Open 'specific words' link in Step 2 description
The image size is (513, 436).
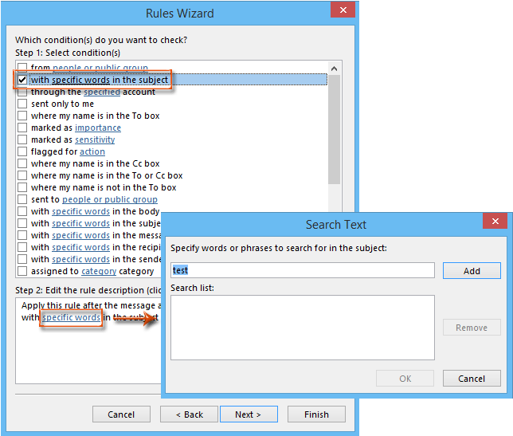71,317
